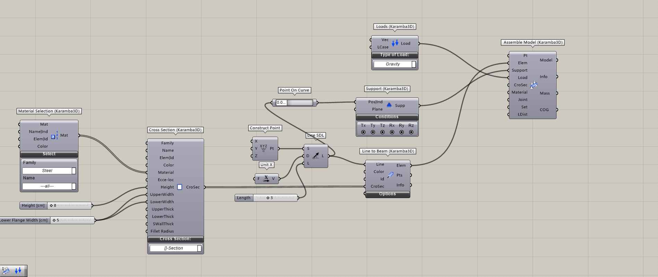Screen dimensions: 658x277
Task: Click the Unit X vector icon
Action: pos(266,179)
